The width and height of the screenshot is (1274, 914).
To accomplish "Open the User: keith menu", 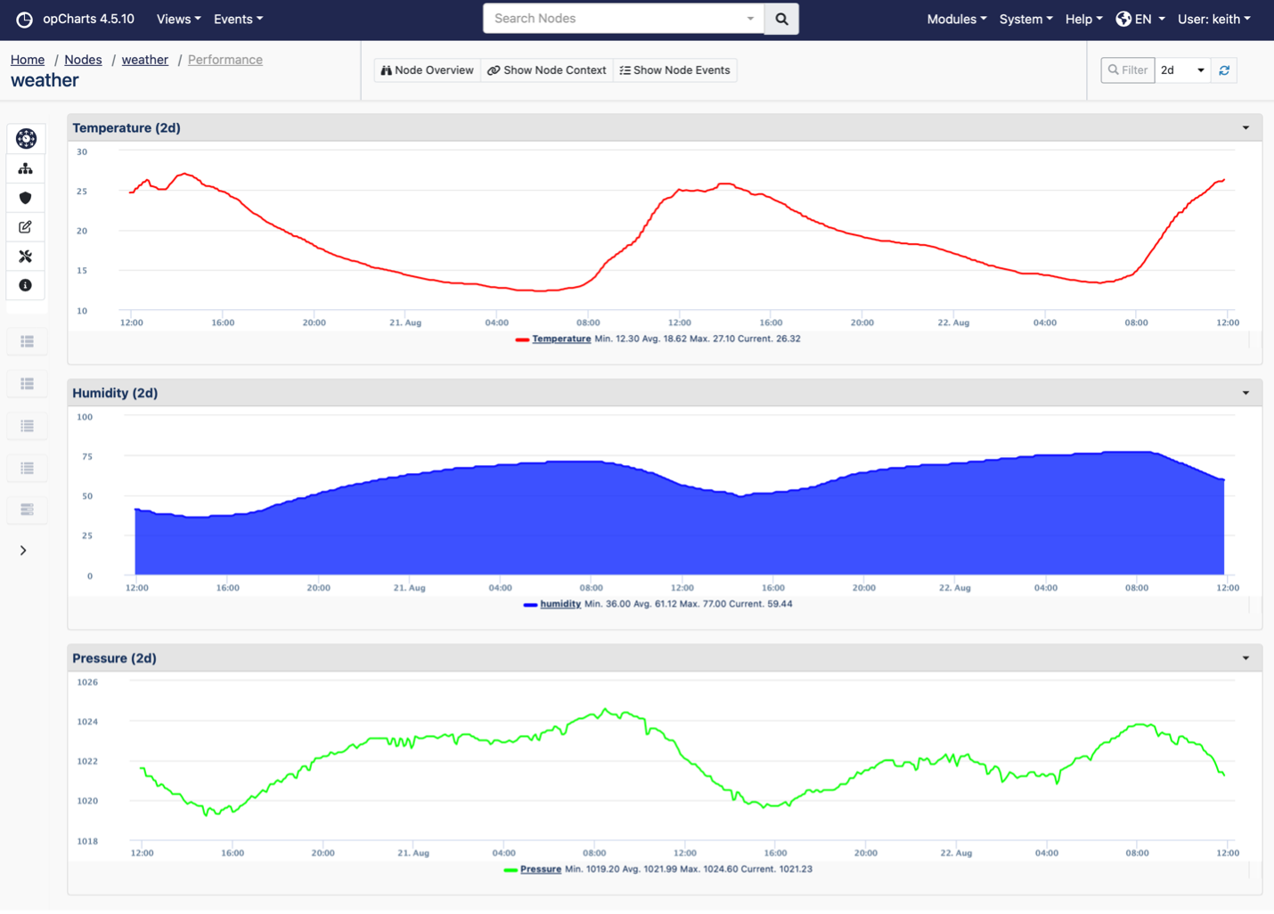I will point(1213,19).
